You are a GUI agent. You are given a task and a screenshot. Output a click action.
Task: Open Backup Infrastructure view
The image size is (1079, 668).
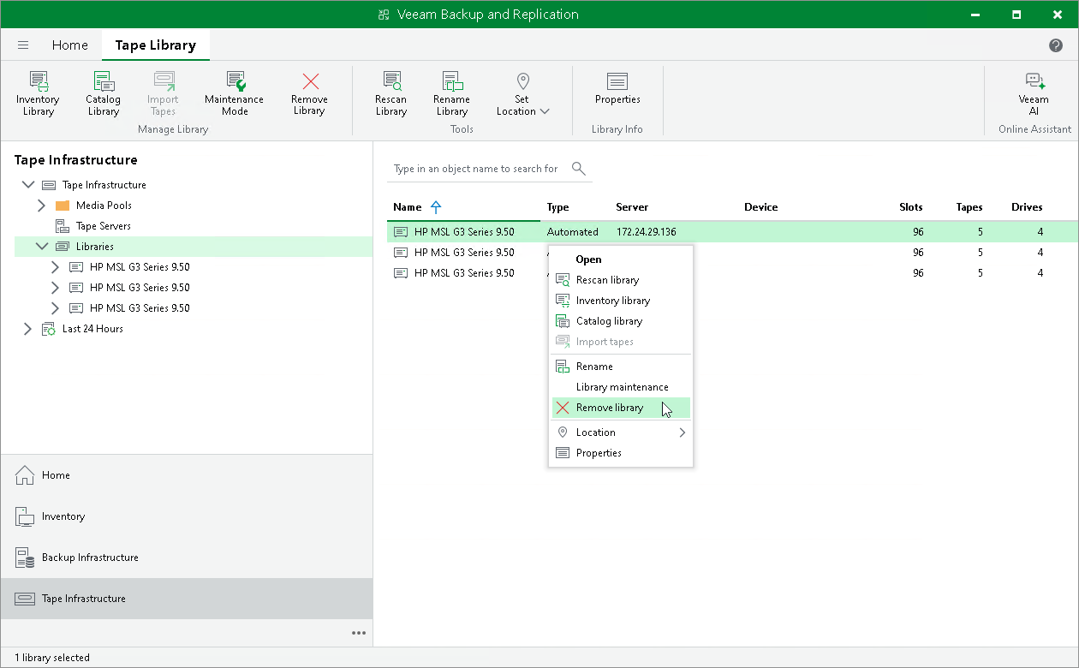pos(187,558)
